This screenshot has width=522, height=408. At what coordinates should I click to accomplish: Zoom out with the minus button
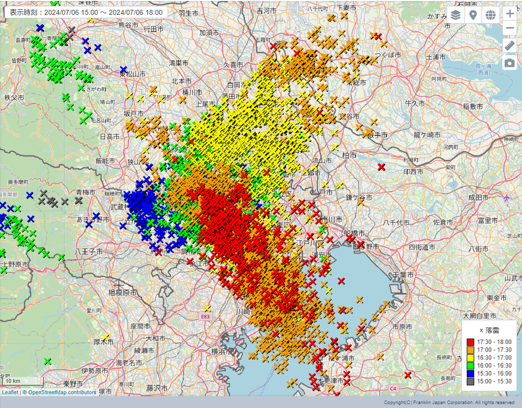(x=510, y=28)
